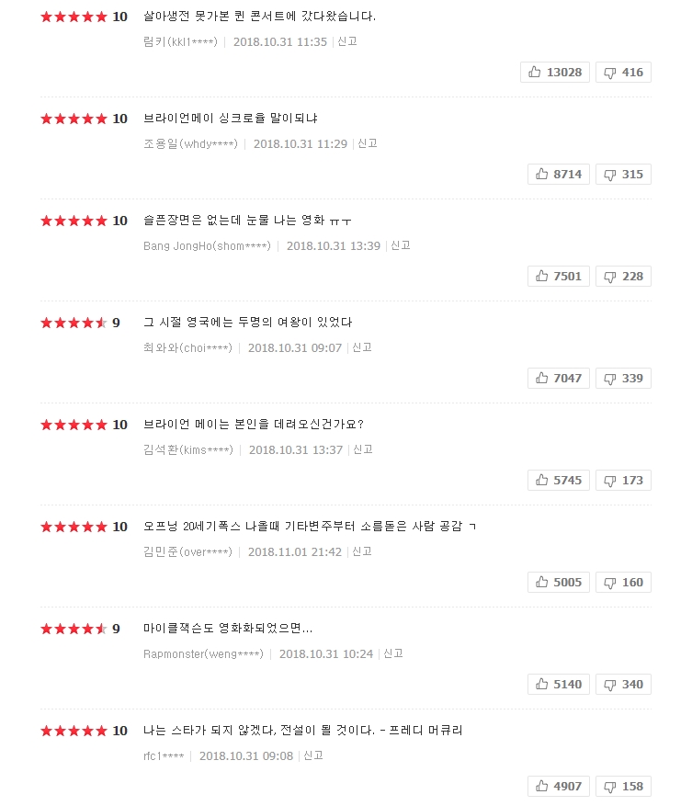
Task: Upvote the Freddie Mercury quote review, 4907 likes
Action: (559, 787)
